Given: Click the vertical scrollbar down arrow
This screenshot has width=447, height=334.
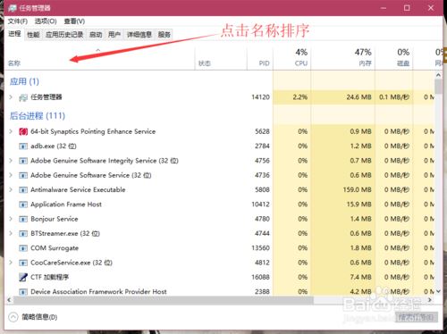Looking at the screenshot, I should (438, 291).
